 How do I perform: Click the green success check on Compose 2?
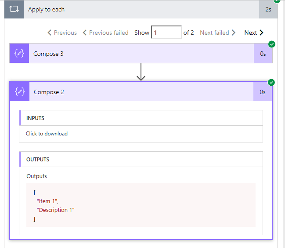[271, 82]
